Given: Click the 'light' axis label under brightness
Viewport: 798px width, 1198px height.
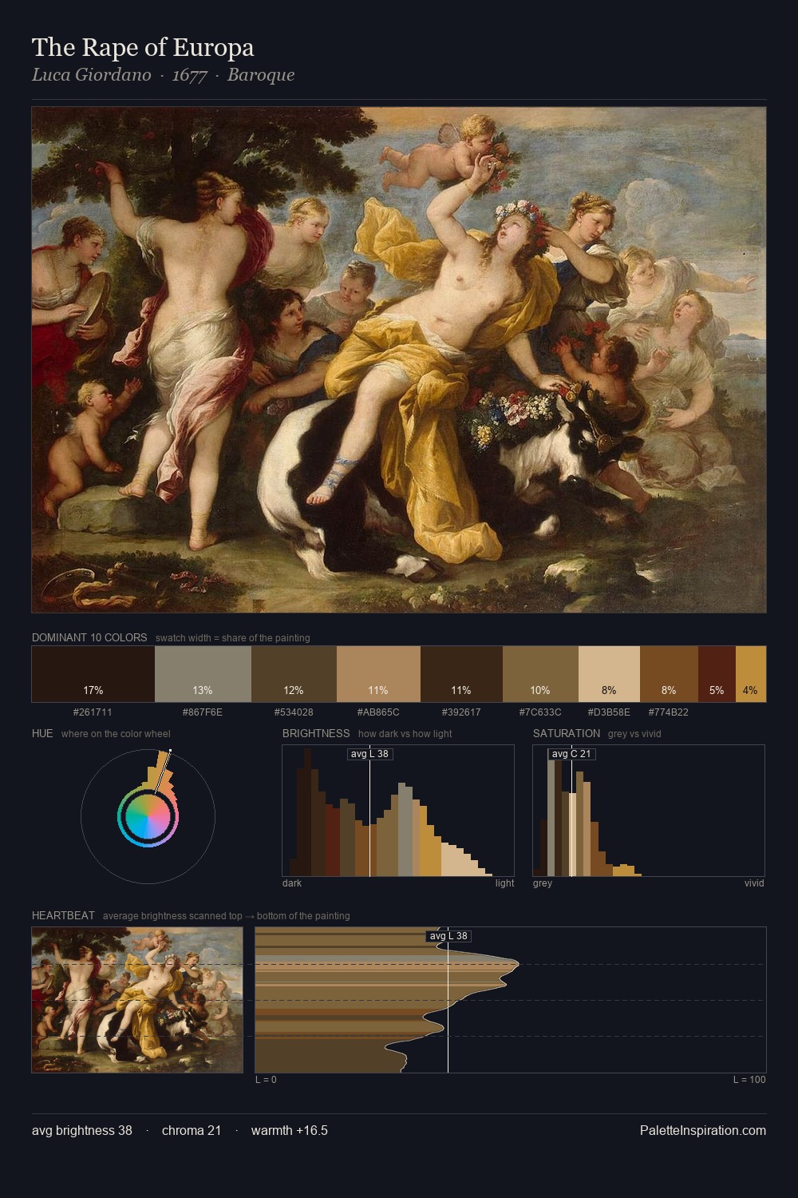Looking at the screenshot, I should 505,883.
